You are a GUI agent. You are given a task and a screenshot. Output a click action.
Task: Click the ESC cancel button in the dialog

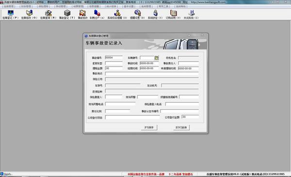(181, 128)
